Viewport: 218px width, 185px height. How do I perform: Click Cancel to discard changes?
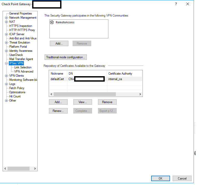coord(182,178)
